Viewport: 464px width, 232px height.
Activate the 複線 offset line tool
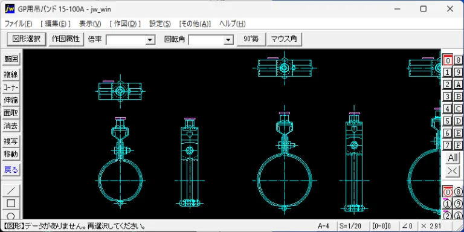[11, 74]
